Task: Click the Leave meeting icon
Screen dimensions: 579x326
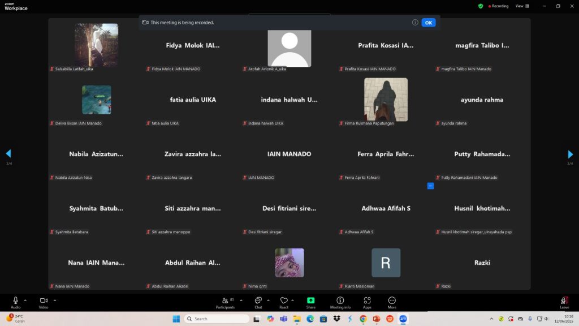Action: pyautogui.click(x=564, y=301)
